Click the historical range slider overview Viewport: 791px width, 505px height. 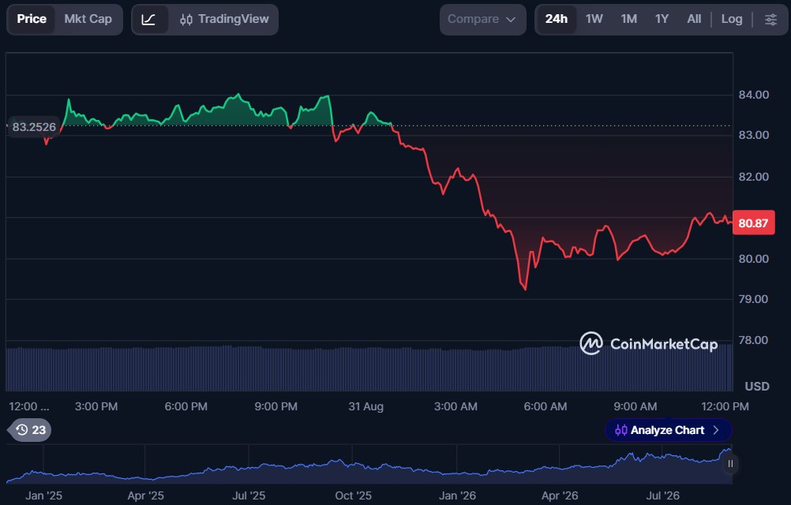[x=369, y=465]
